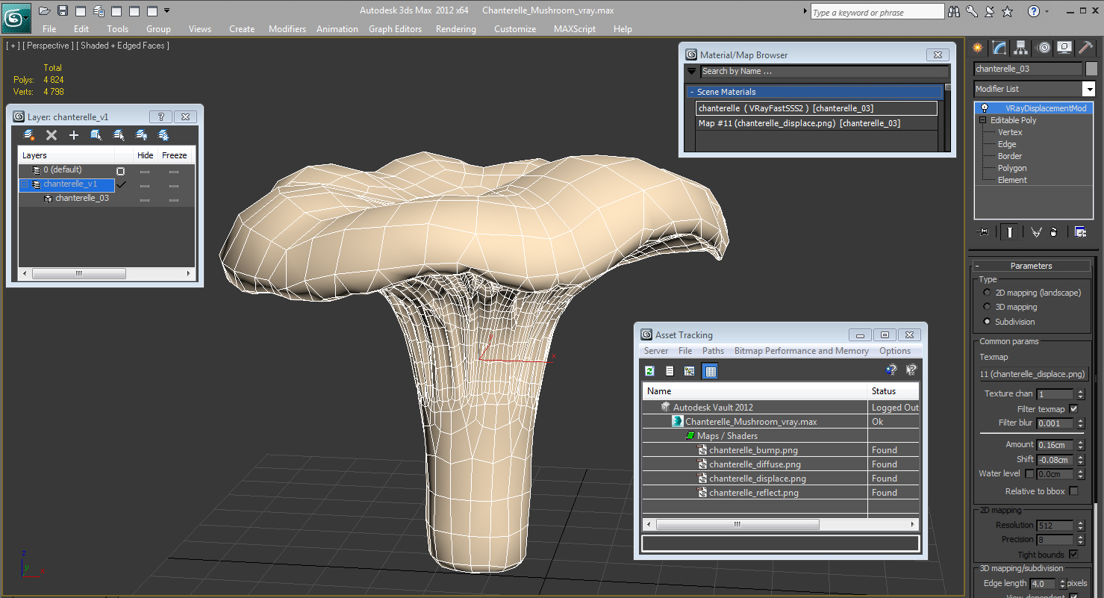Toggle the Tight bounds checkbox

click(1073, 554)
